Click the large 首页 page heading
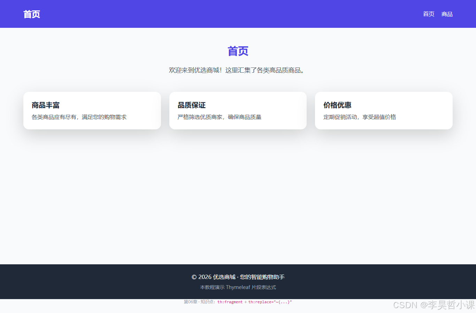Viewport: 476px width, 313px height. [238, 51]
